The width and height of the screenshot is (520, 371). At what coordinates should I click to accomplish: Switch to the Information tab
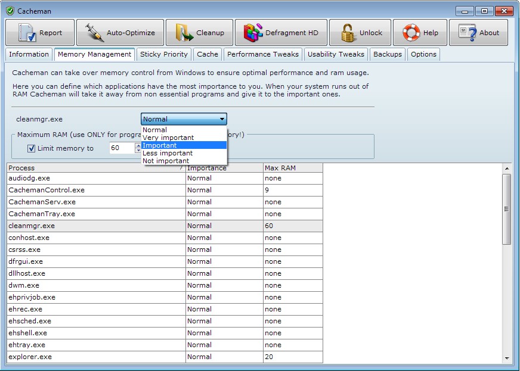click(x=29, y=54)
